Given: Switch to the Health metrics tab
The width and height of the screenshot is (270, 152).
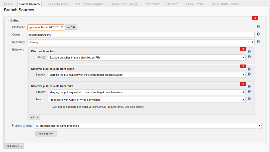Looking at the screenshot, I should [x=152, y=4].
